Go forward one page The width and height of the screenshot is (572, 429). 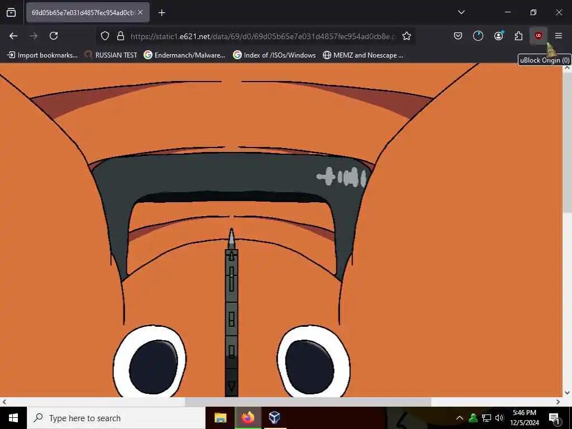point(34,36)
